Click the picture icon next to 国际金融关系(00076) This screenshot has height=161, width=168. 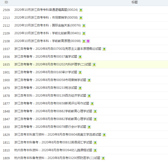84,26
